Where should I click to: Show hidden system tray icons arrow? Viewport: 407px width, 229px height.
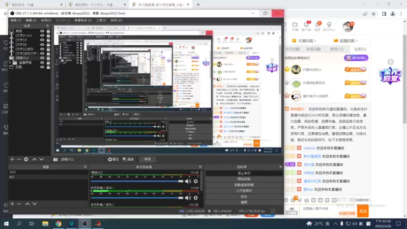click(x=336, y=223)
